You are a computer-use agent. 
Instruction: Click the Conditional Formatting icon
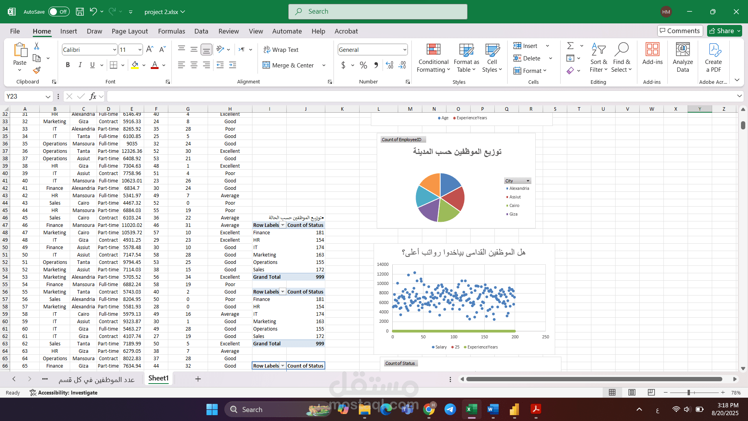point(433,50)
